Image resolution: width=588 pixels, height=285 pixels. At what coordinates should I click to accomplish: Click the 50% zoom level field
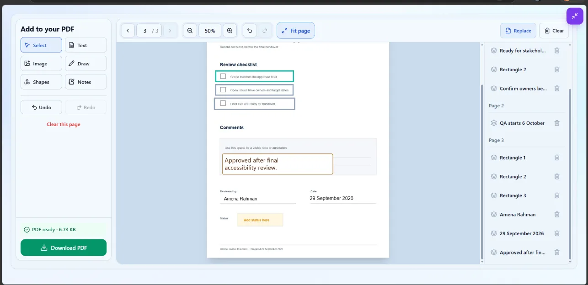210,31
